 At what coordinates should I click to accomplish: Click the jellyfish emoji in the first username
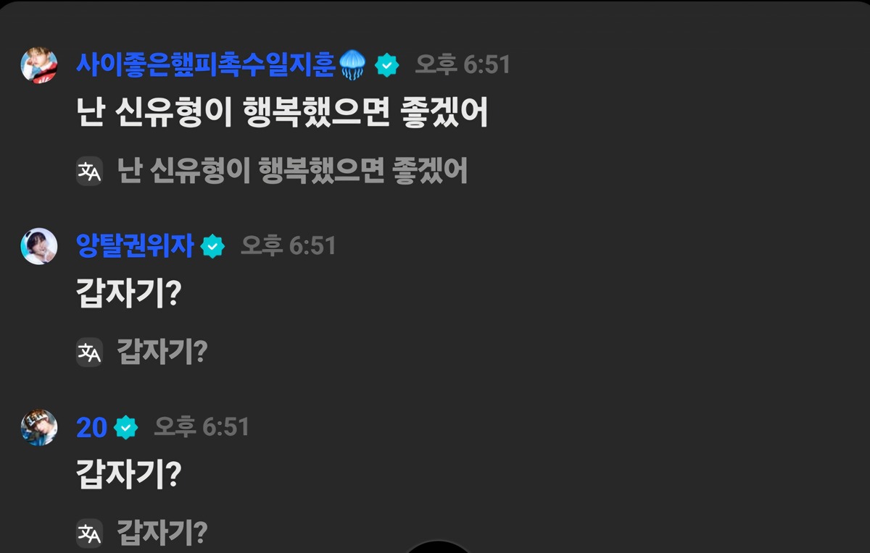(x=354, y=65)
